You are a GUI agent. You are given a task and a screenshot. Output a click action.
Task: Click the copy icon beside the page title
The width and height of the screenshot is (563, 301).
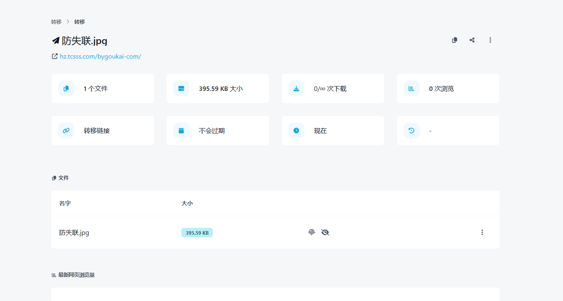point(454,40)
